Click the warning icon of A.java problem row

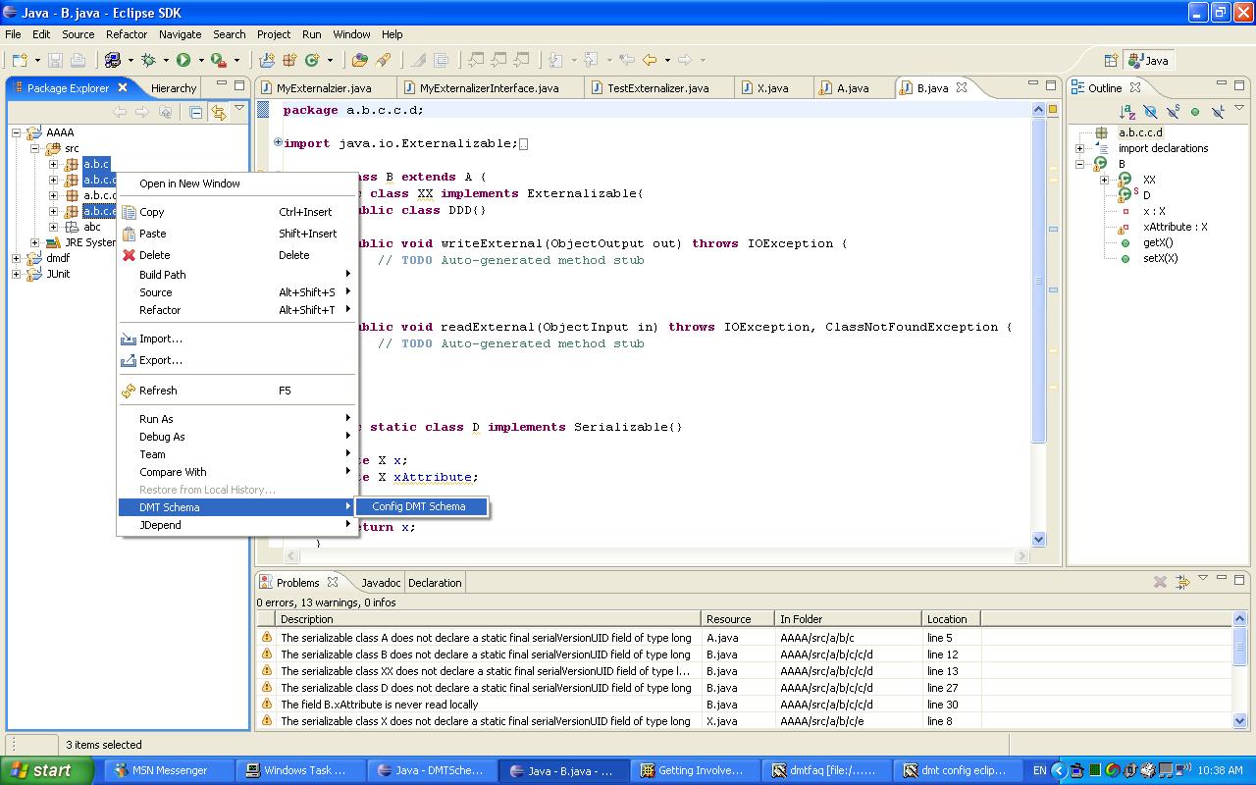coord(266,637)
